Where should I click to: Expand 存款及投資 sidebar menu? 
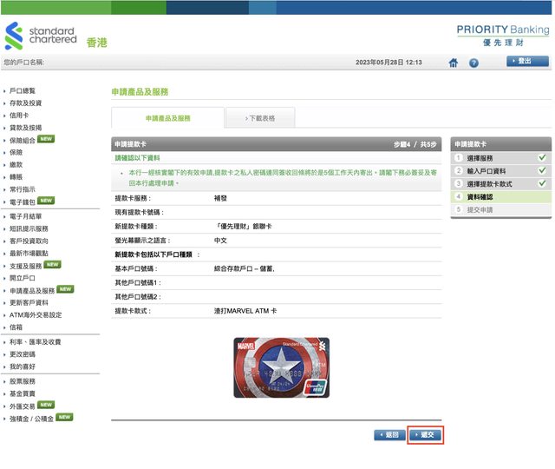[25, 102]
